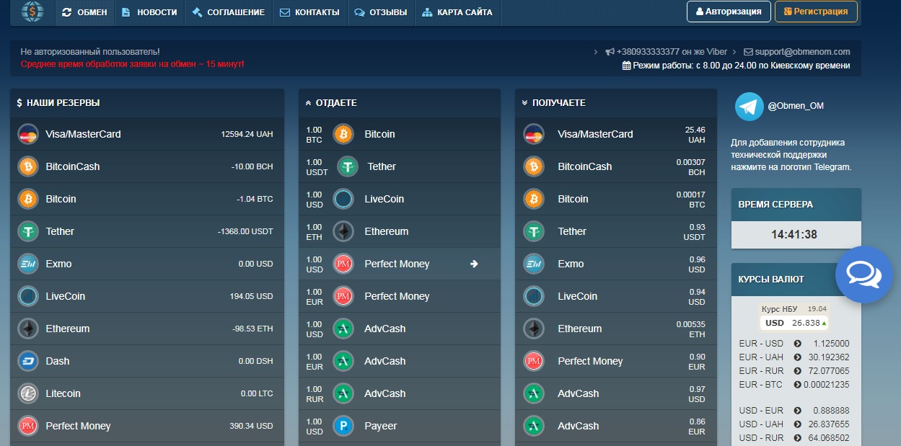Open the Соглашение menu item
This screenshot has height=446, width=901.
[x=229, y=12]
